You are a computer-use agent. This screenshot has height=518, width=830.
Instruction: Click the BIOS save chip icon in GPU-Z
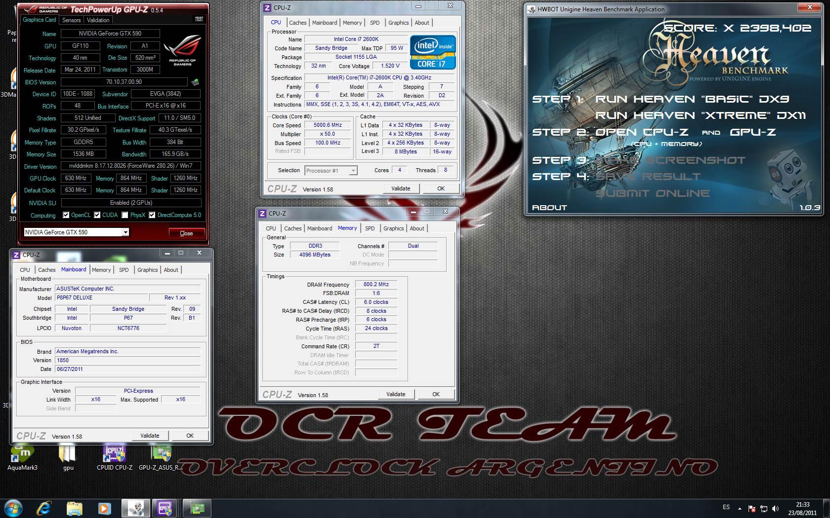point(195,82)
